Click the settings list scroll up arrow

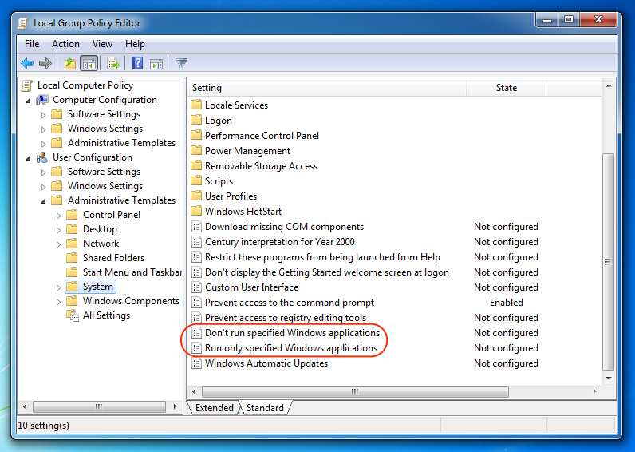tap(609, 86)
